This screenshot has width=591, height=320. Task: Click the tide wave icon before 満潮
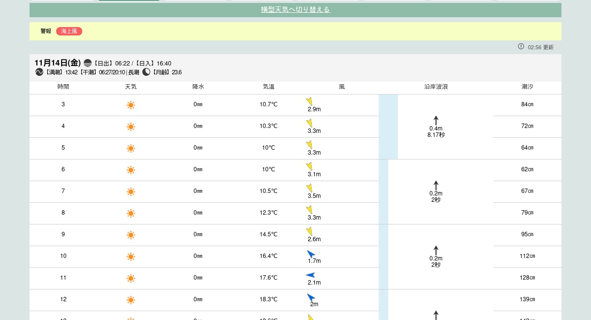point(39,72)
